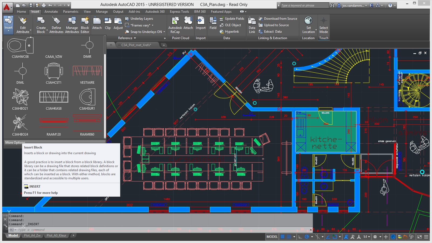
Task: Open the Home ribbon tab
Action: 22,12
